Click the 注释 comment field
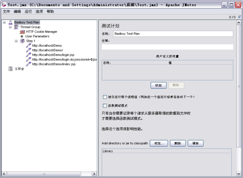The image size is (243, 178). [168, 47]
